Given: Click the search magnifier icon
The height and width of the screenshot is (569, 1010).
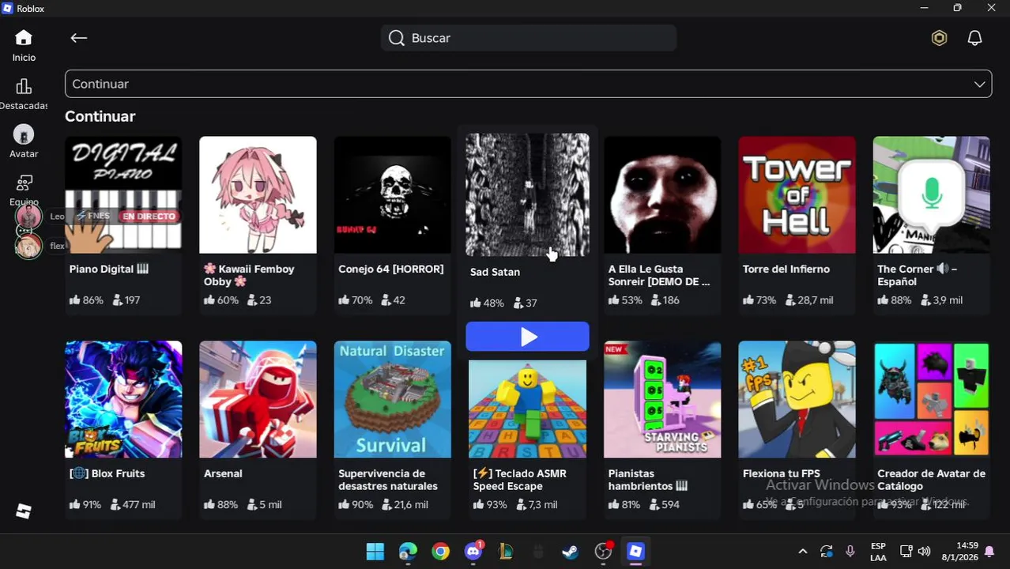Looking at the screenshot, I should pos(397,38).
